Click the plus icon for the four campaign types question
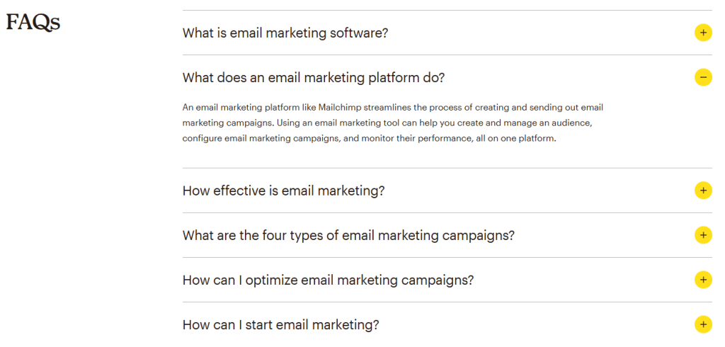 coord(702,234)
